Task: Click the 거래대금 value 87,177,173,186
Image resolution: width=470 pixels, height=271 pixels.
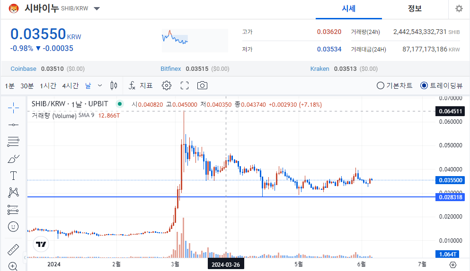Action: click(425, 50)
